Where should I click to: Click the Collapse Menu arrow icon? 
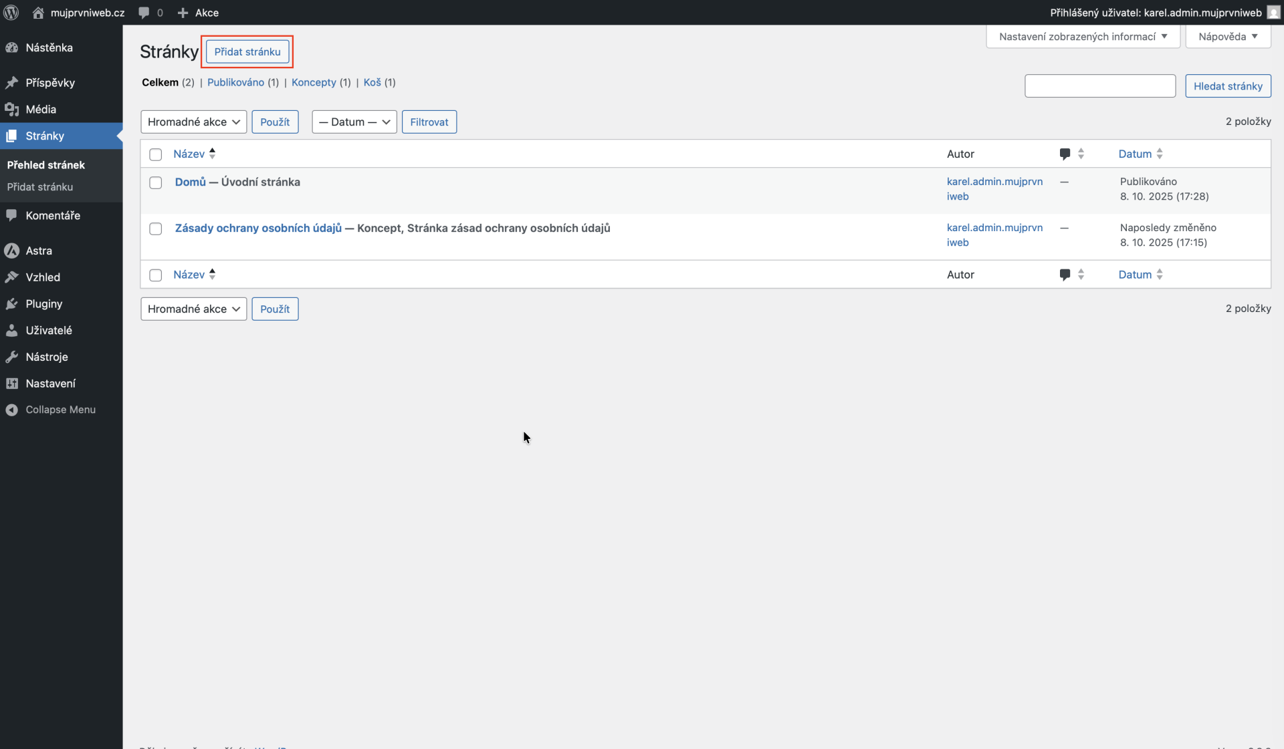11,410
